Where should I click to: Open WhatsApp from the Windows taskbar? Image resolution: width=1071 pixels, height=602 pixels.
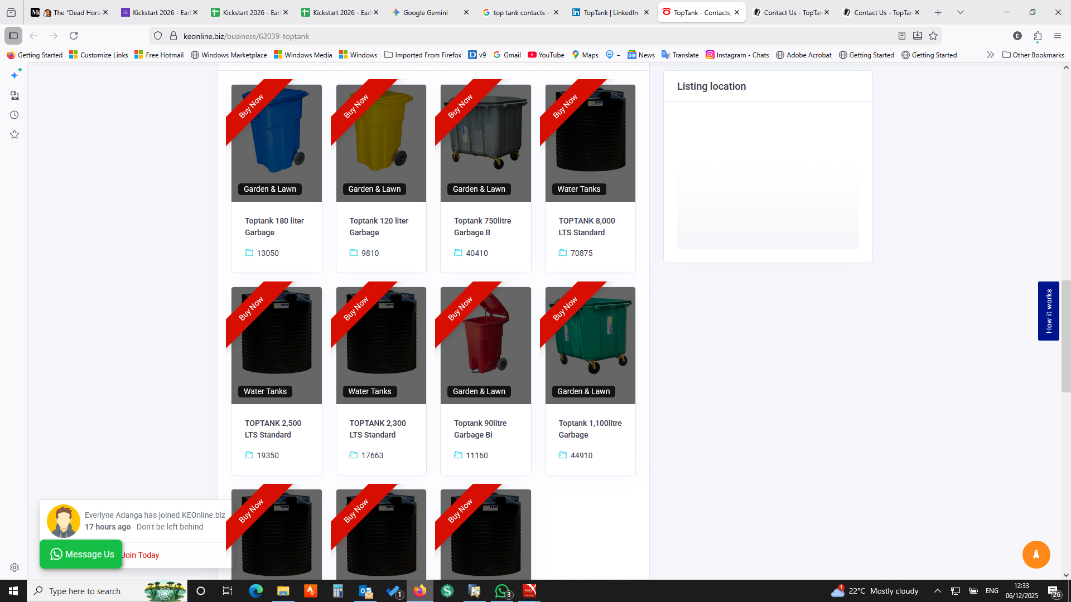click(501, 591)
